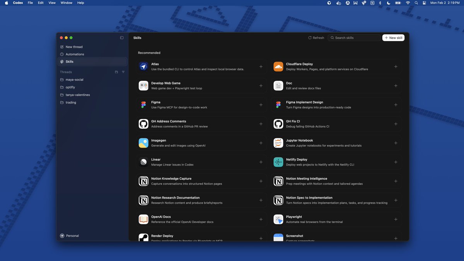Click the Imagegen picture icon
The image size is (464, 261).
point(143,143)
